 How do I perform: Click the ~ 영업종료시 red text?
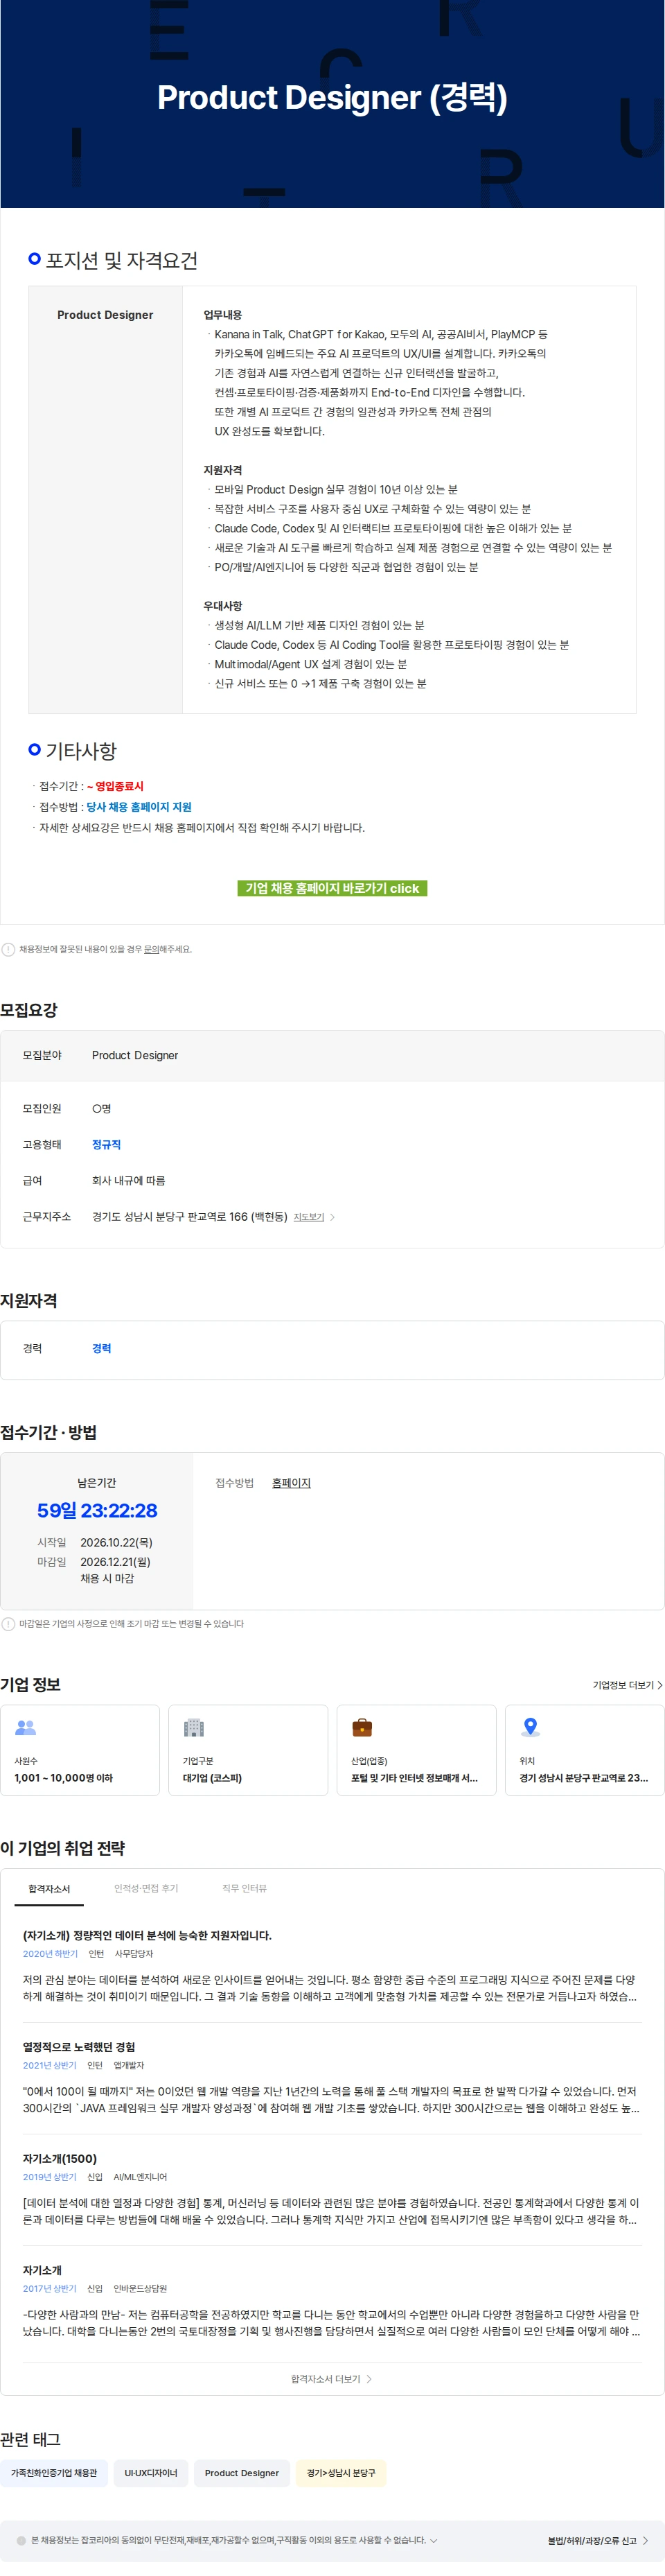click(115, 786)
